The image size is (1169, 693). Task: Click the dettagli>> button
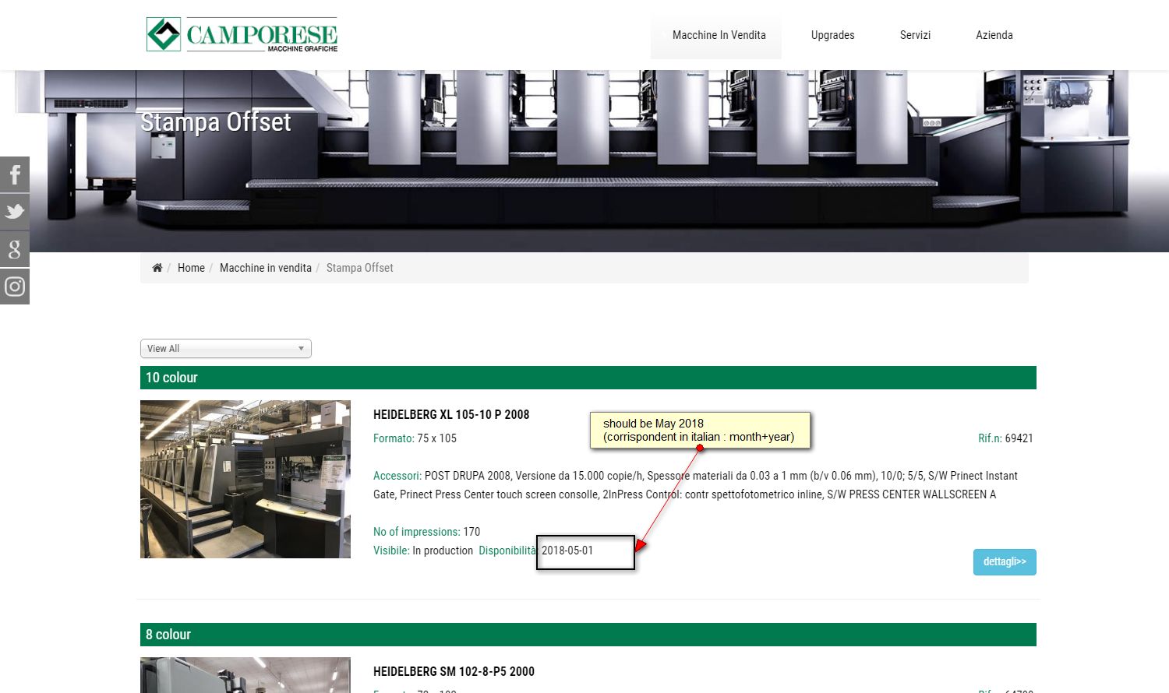1005,562
